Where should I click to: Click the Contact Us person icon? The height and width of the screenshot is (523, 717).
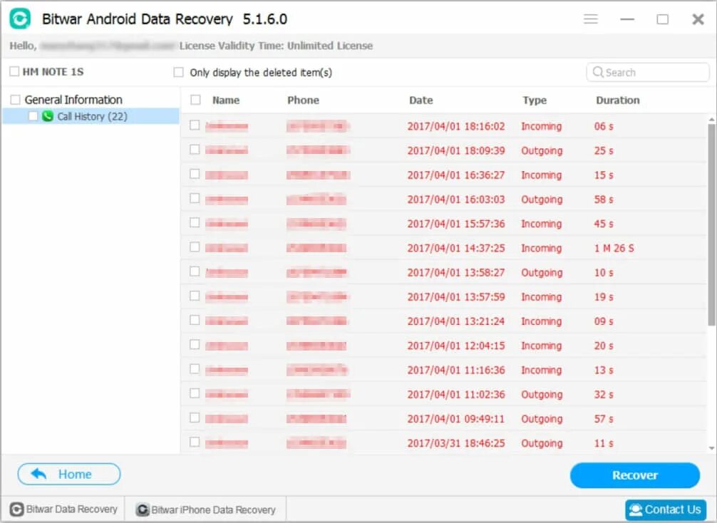coord(636,509)
